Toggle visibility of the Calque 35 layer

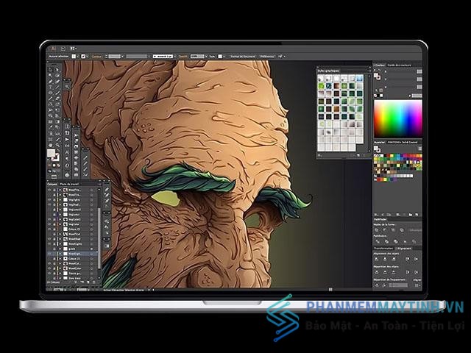tap(49, 229)
